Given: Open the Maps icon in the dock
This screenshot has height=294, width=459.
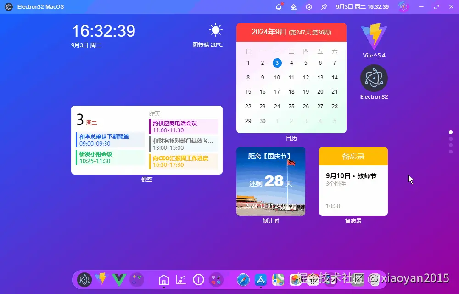Looking at the screenshot, I should click(278, 280).
